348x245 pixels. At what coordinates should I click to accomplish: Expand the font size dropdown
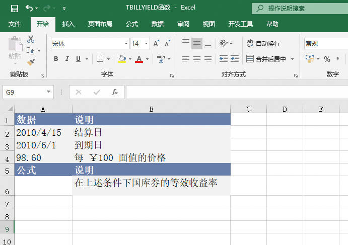tap(147, 44)
